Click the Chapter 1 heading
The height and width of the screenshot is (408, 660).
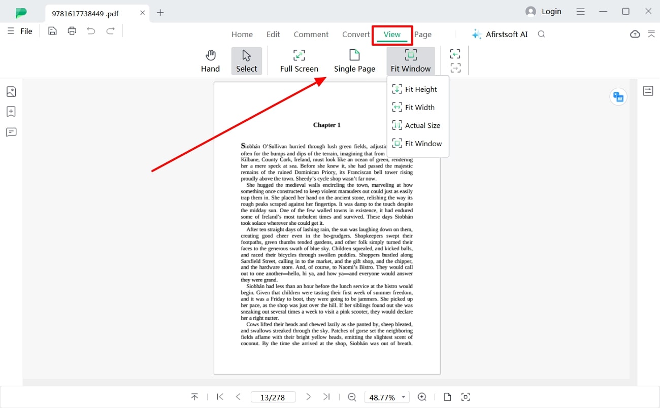coord(327,125)
